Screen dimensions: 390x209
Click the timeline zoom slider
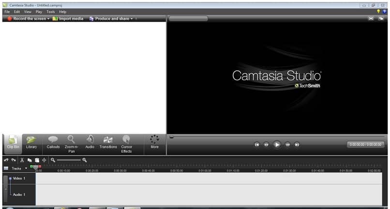coord(69,160)
